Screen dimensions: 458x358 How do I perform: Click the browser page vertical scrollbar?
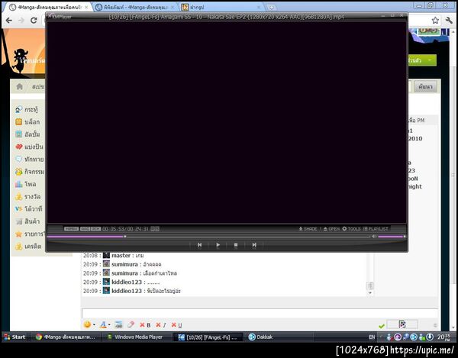point(453,176)
